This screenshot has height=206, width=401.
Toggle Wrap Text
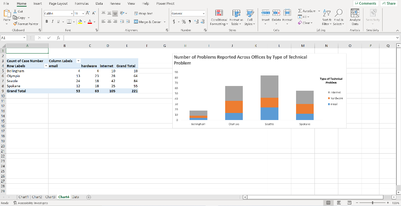coord(143,13)
